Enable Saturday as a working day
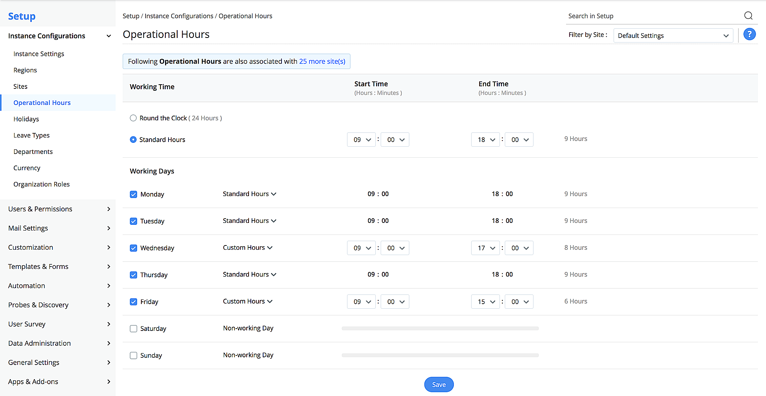 (133, 329)
